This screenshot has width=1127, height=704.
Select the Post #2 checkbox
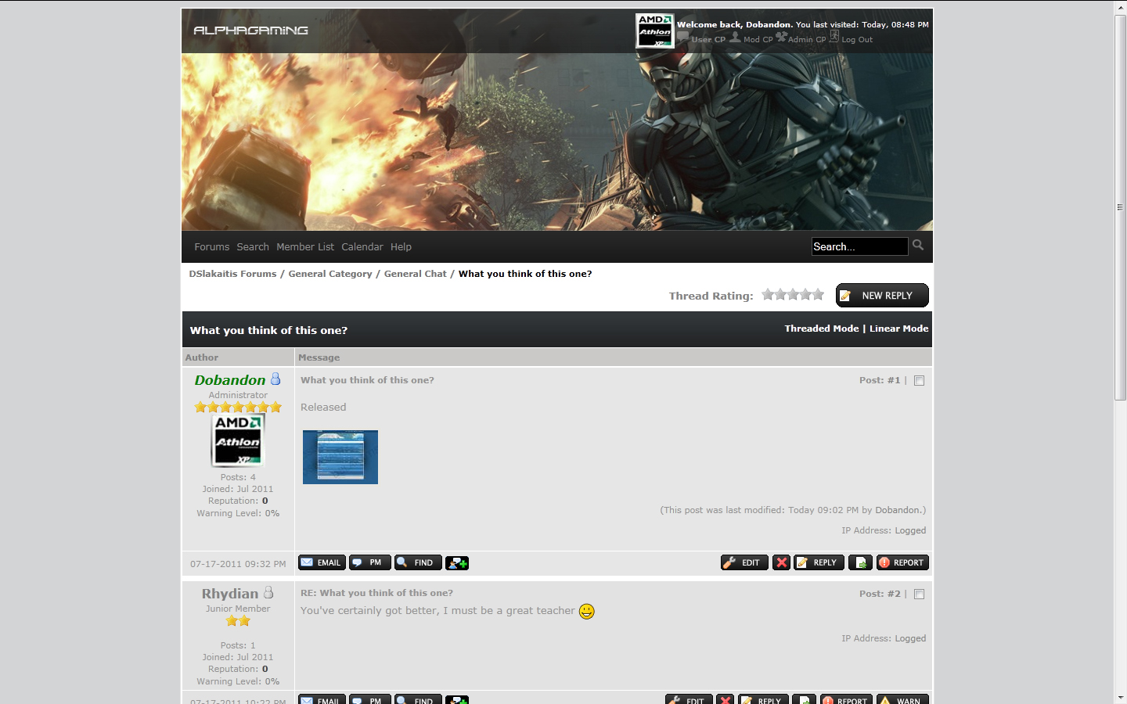click(x=920, y=594)
